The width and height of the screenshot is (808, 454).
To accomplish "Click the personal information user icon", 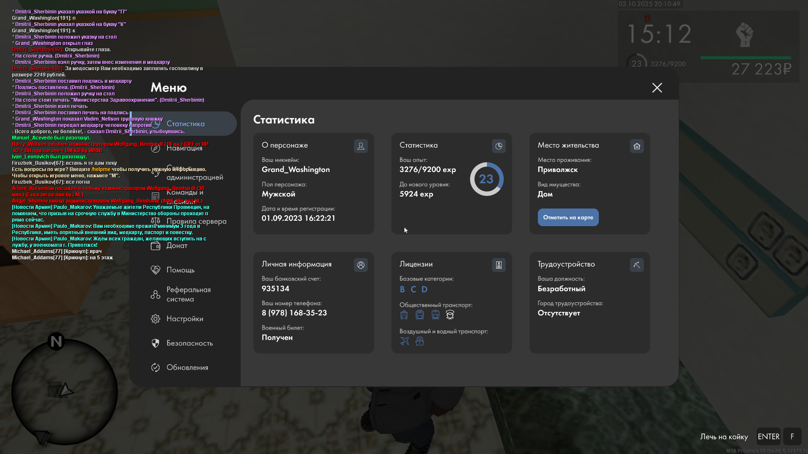I will (x=361, y=265).
